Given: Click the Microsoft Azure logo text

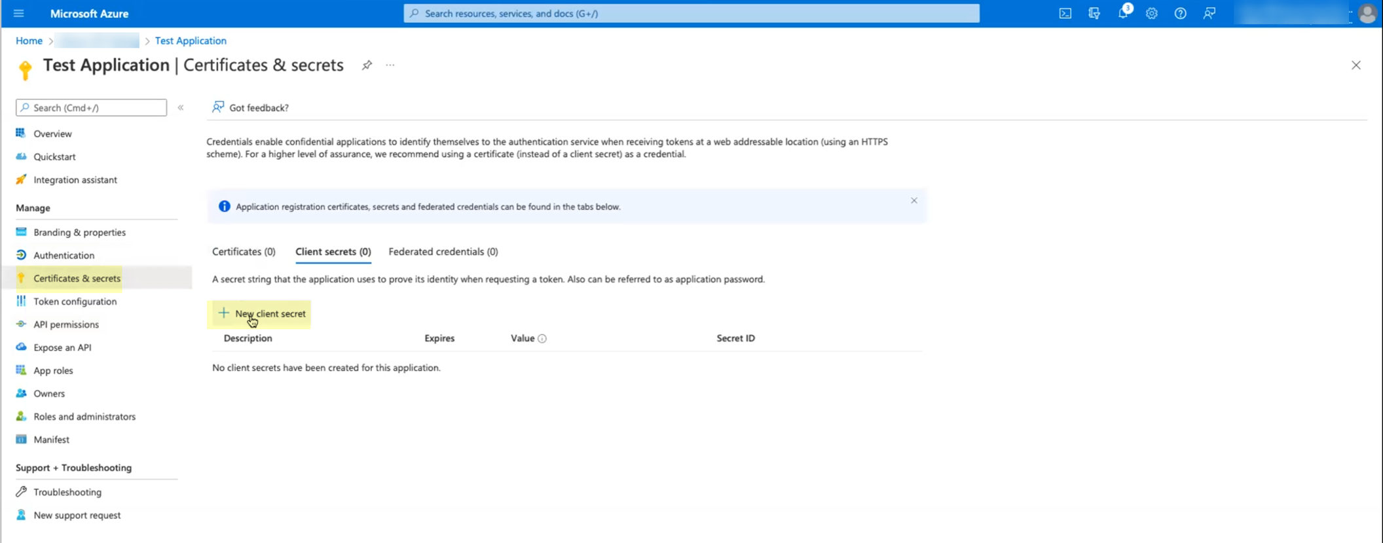Looking at the screenshot, I should pos(89,13).
